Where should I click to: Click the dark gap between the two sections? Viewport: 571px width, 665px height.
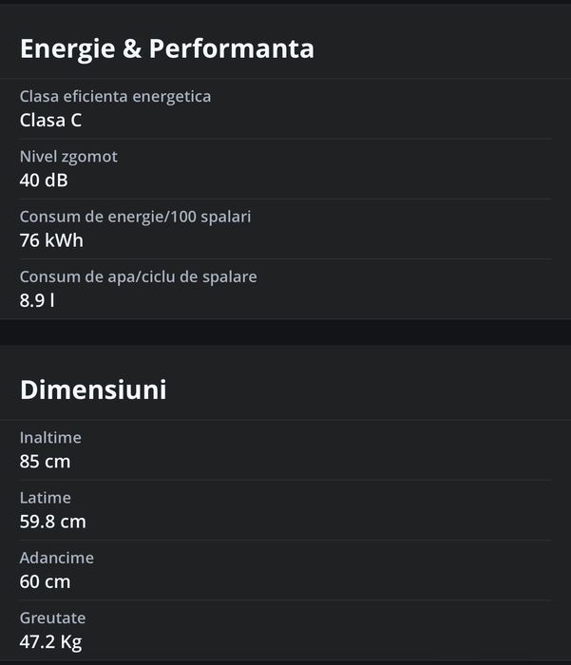tap(285, 332)
